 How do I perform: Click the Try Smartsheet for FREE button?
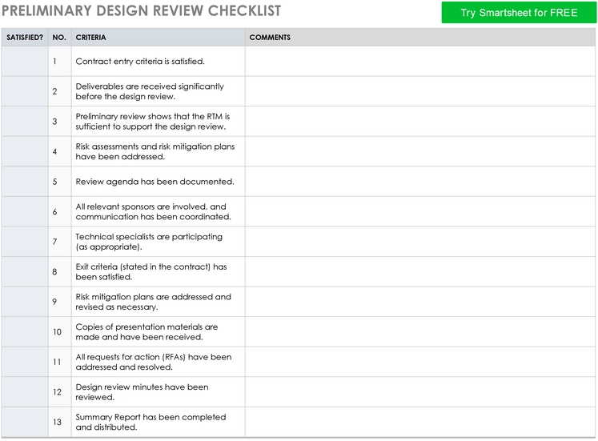519,13
